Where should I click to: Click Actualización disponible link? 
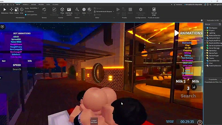[194, 5]
